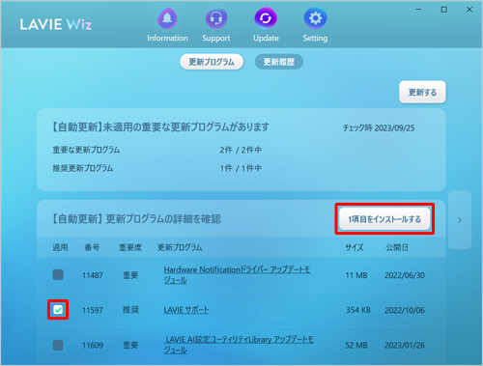Select the date 2023/01/26
Screen dimensions: 483x366
point(405,346)
